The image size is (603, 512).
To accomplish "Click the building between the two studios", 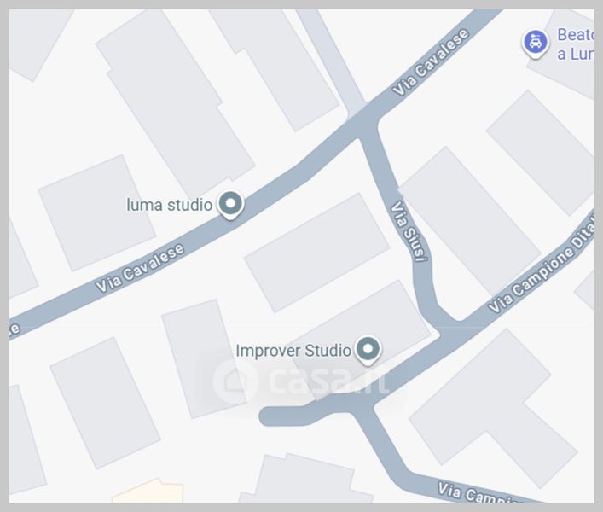I will coord(317,253).
